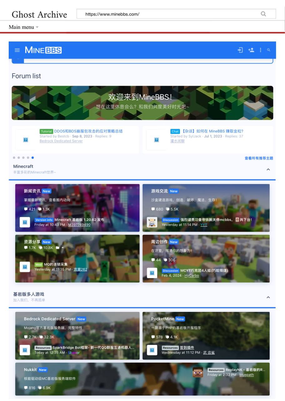Click the poster avatar in 新闻资讯 card
The height and width of the screenshot is (401, 285).
[x=25, y=222]
